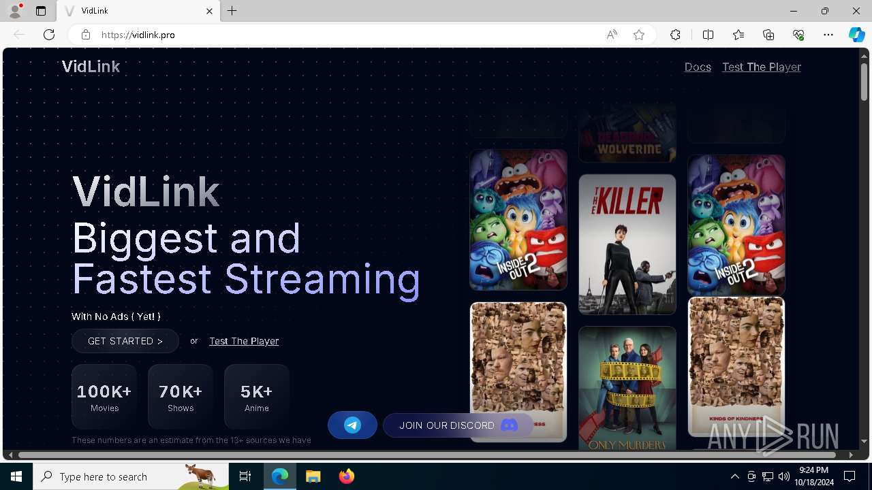Open the Collections icon
Viewport: 872px width, 490px height.
pyautogui.click(x=768, y=35)
